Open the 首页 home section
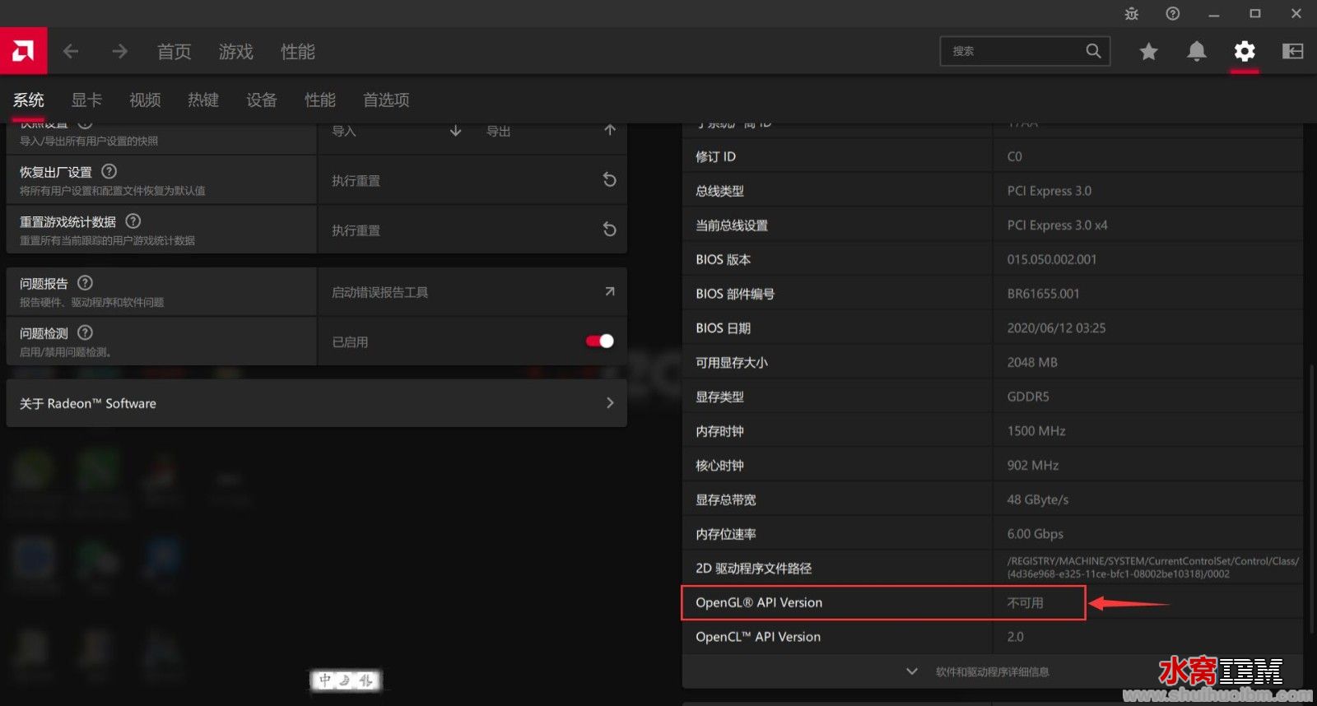 175,52
